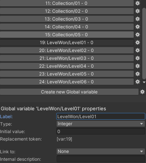Open gear menu for 14: Collection/04 variable
The height and width of the screenshot is (163, 146).
click(x=137, y=27)
